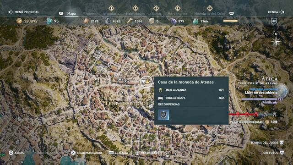Screen dimensions: 293x165
Task: Click 'Líder no descubierto' text
Action: pyautogui.click(x=261, y=93)
